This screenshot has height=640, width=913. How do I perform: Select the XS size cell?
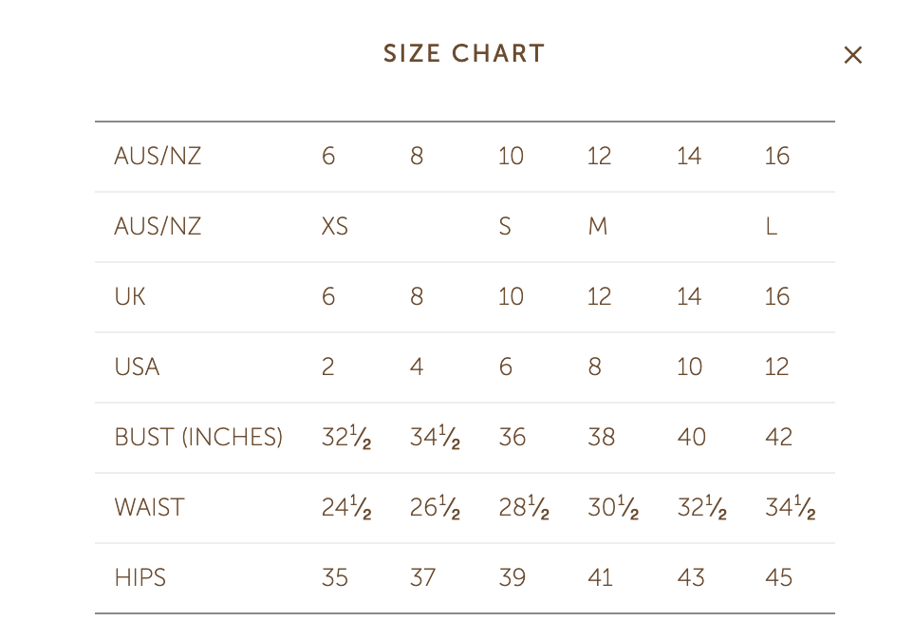coord(335,226)
